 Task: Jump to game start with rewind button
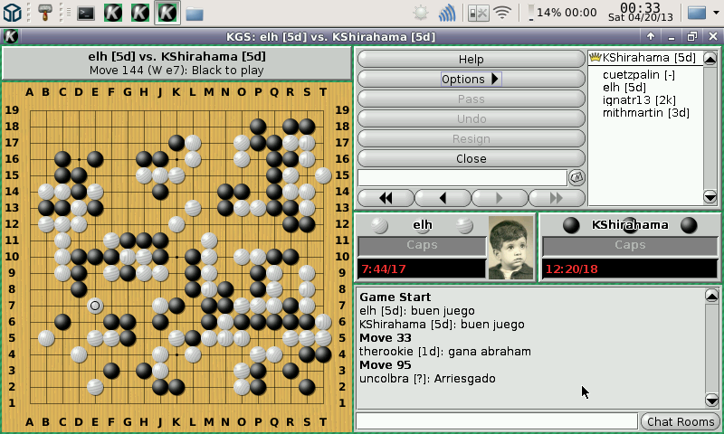tap(386, 198)
